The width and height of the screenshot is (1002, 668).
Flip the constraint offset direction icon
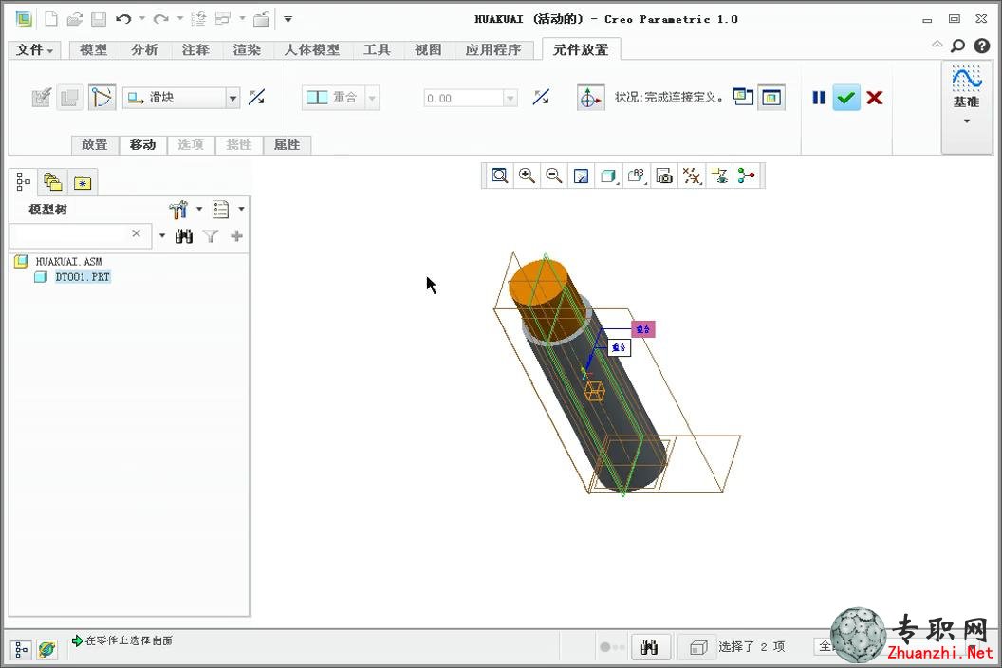click(x=541, y=97)
